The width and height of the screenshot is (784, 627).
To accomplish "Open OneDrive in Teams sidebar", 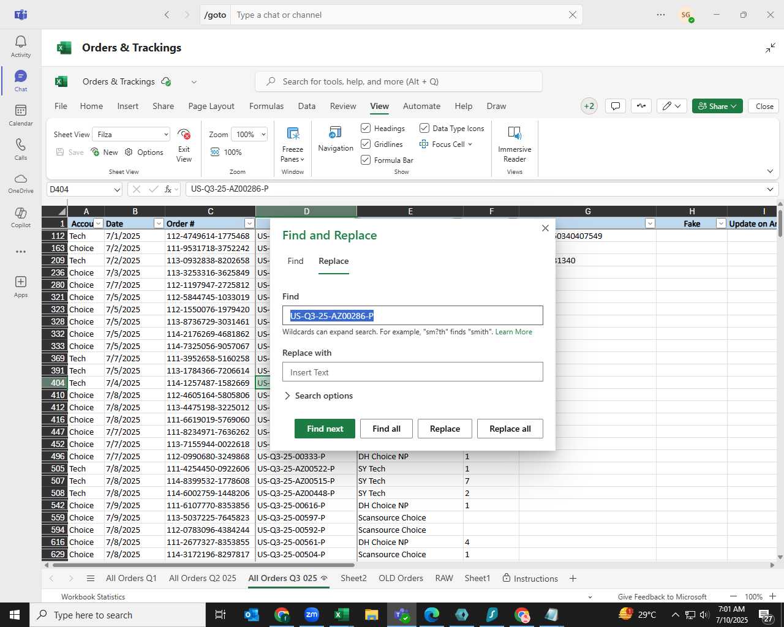I will (21, 183).
